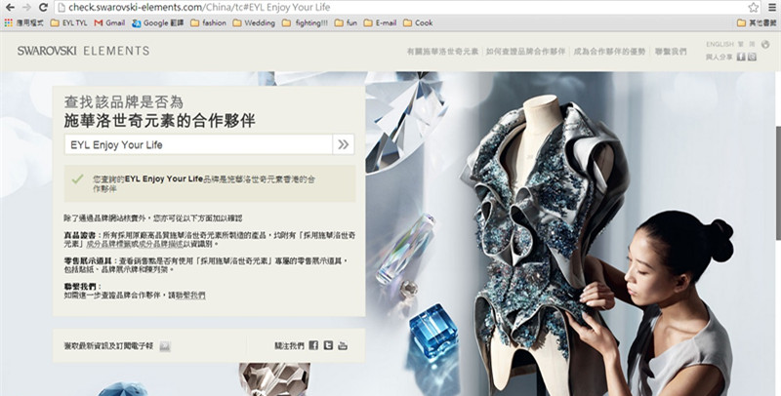
Task: Open the Wedding bookmark folder
Action: pyautogui.click(x=254, y=22)
